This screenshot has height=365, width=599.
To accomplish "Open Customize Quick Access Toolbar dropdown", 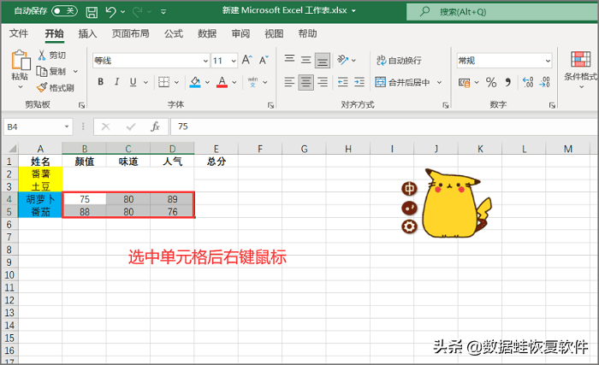I will [163, 12].
